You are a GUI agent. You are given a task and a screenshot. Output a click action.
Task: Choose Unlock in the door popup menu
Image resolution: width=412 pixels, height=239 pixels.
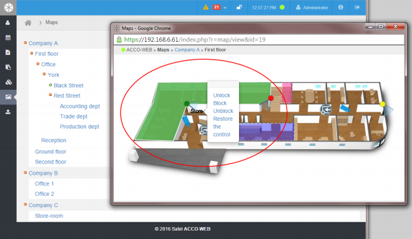coord(222,95)
